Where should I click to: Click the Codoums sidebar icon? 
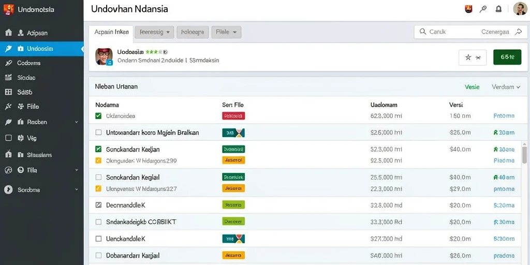pyautogui.click(x=9, y=63)
